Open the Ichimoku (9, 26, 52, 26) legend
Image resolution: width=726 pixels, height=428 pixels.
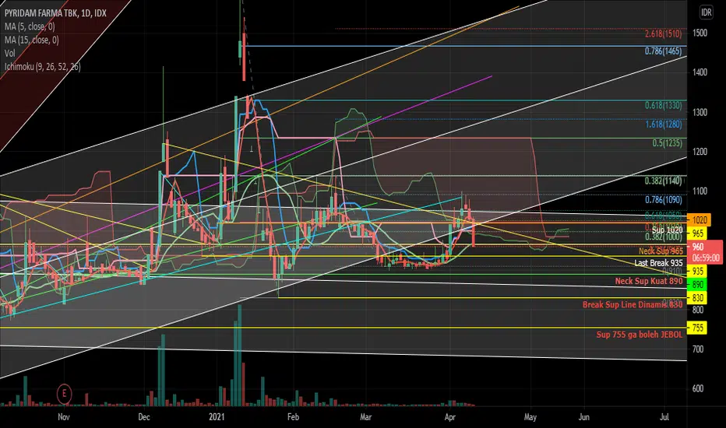pyautogui.click(x=43, y=67)
